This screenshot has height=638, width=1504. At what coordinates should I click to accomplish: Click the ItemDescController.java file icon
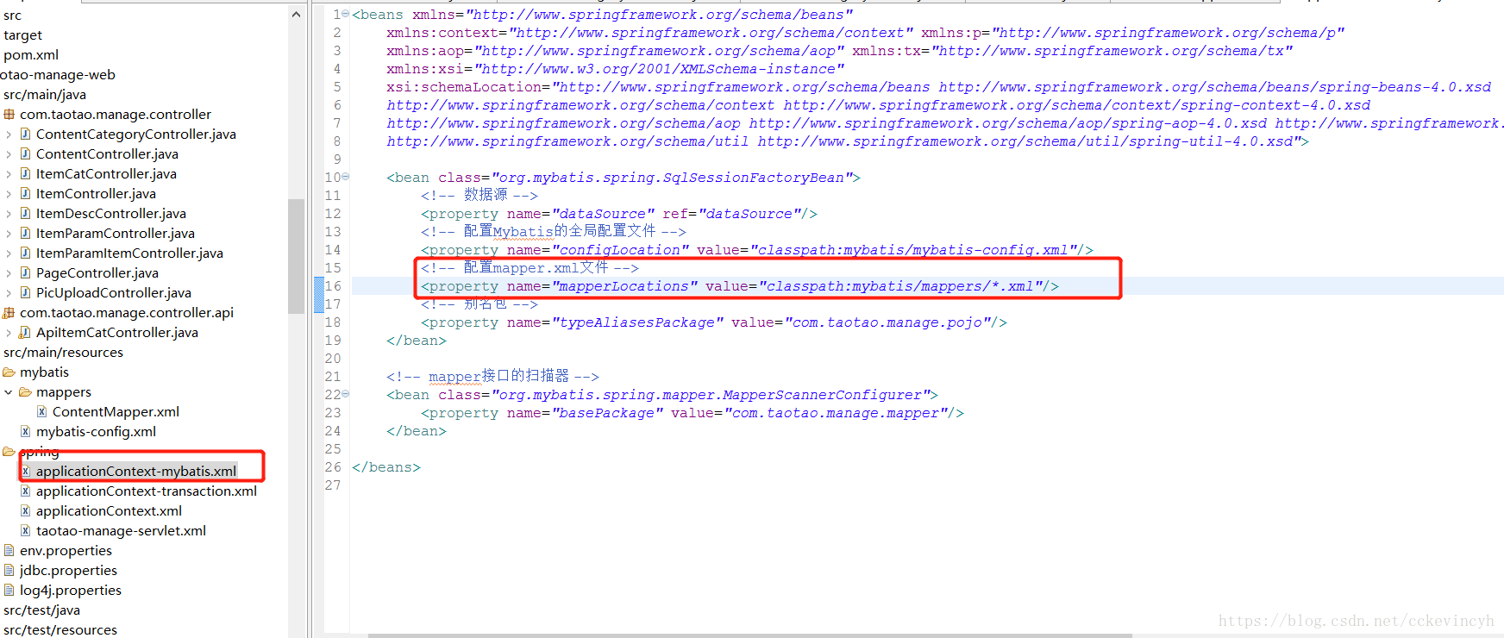pyautogui.click(x=26, y=213)
